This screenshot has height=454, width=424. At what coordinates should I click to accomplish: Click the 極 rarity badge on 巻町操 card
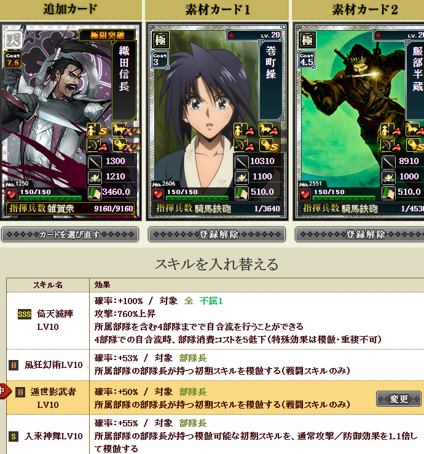click(160, 40)
